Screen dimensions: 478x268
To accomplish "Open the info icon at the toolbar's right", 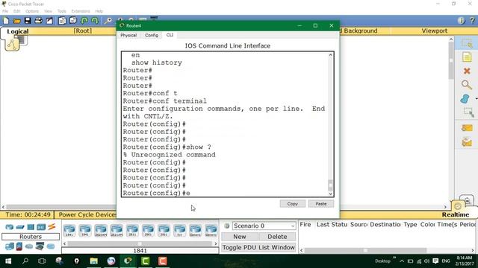I will 461,20.
